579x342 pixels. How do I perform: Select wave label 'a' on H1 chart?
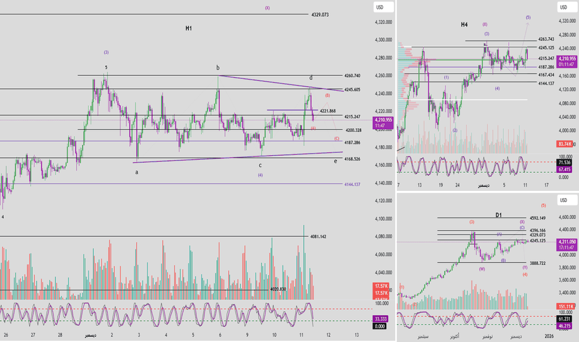click(x=137, y=172)
